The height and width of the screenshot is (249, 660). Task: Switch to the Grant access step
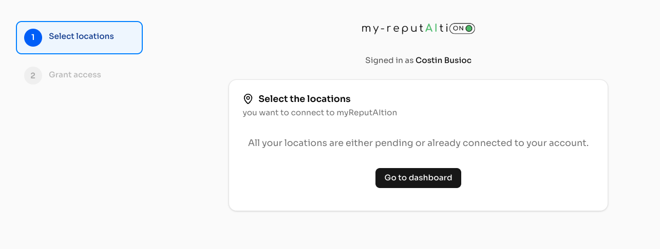[x=74, y=75]
